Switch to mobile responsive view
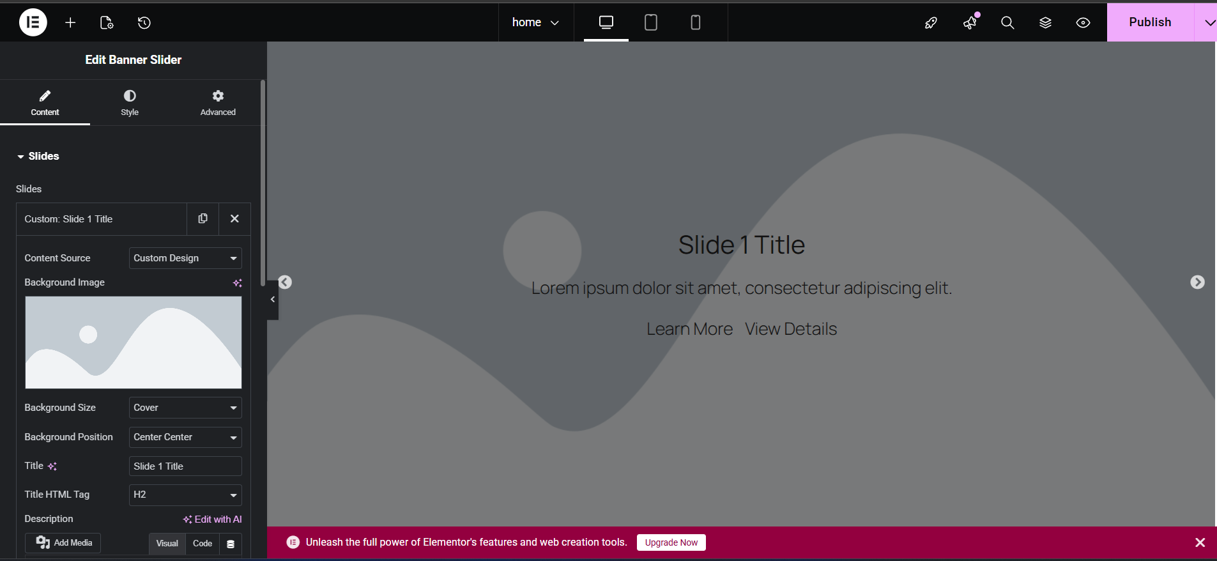 pos(696,22)
